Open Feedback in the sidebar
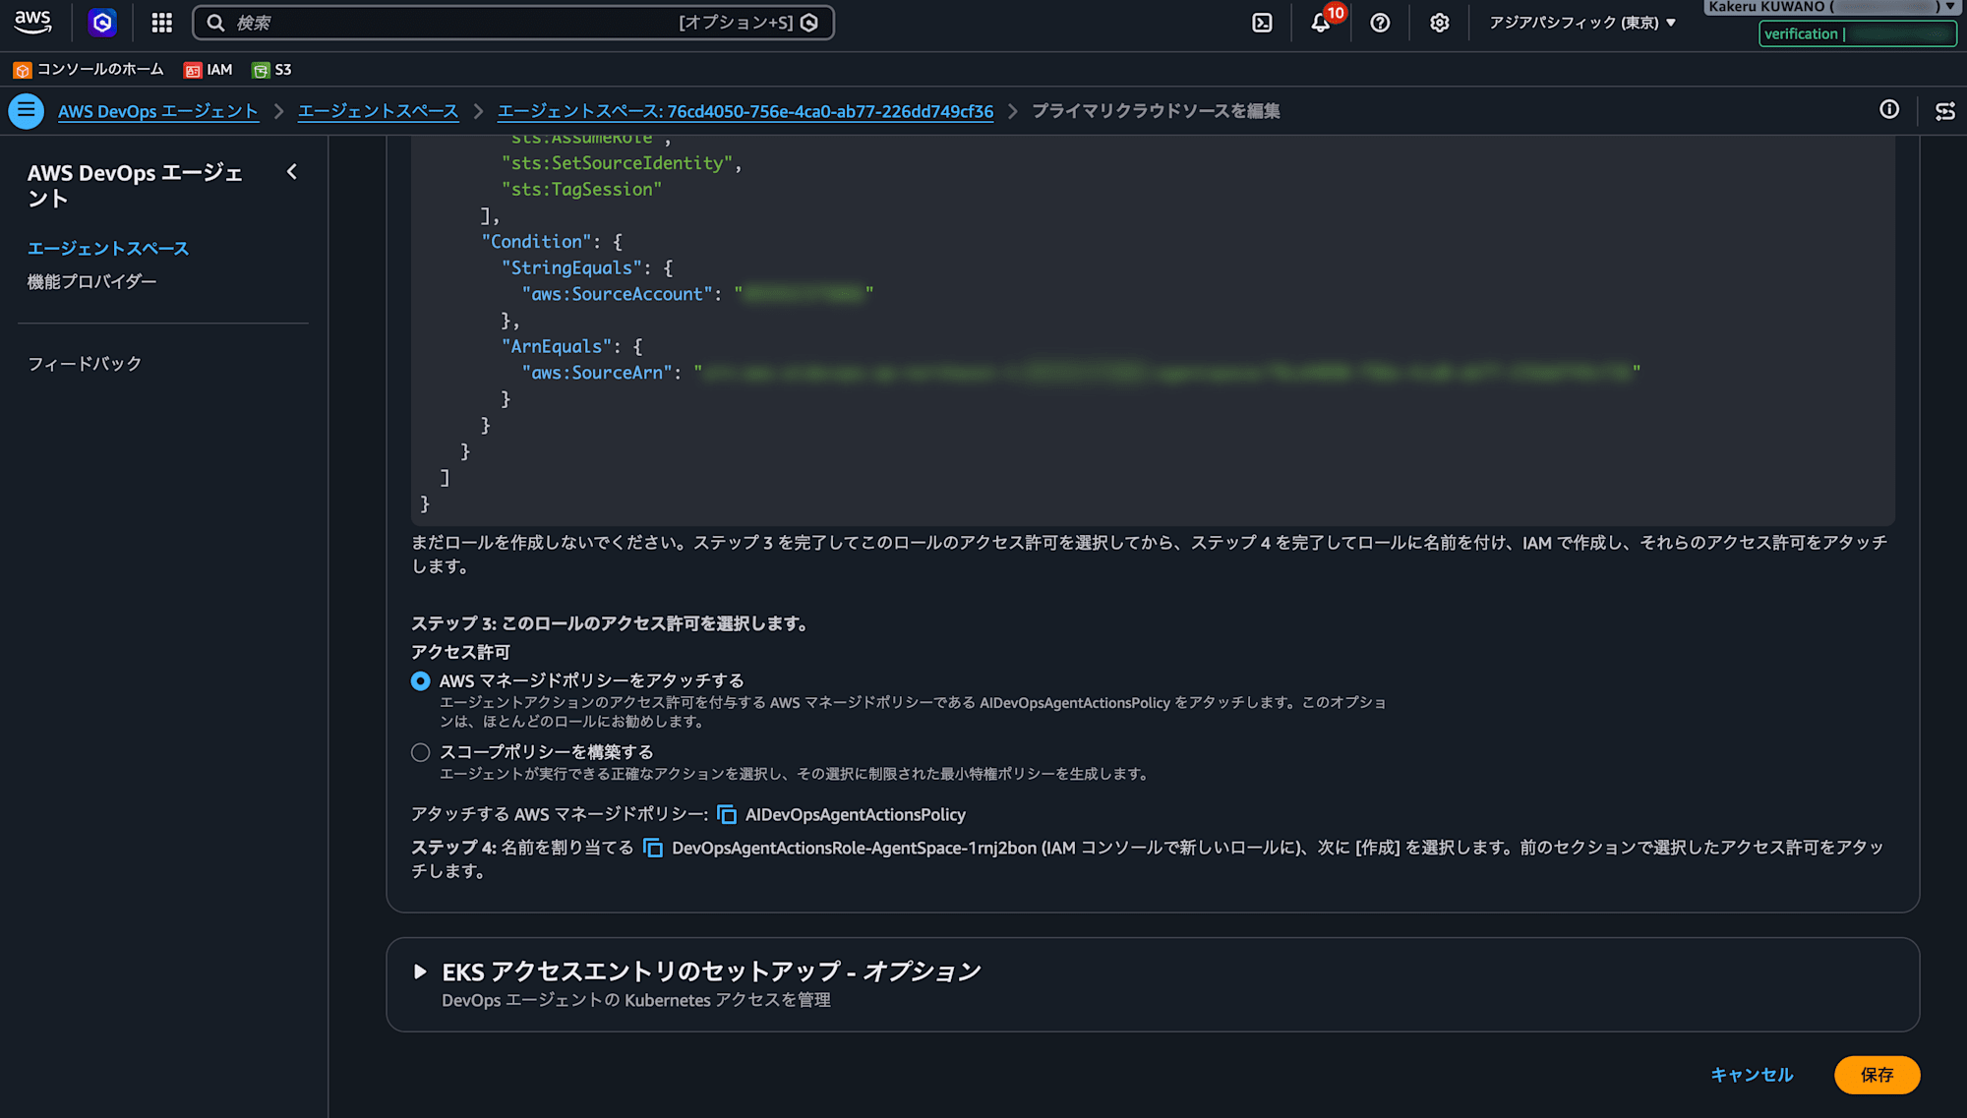Viewport: 1967px width, 1118px height. point(85,364)
